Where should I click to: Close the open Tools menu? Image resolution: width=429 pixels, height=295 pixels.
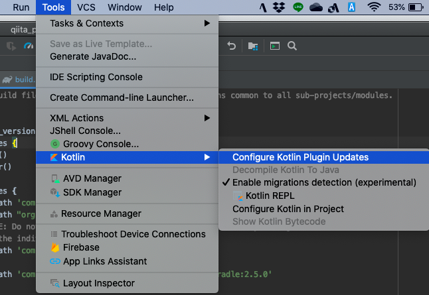(53, 7)
